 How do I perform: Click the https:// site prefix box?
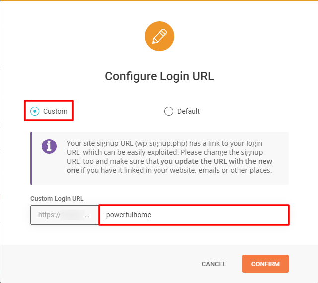(65, 215)
